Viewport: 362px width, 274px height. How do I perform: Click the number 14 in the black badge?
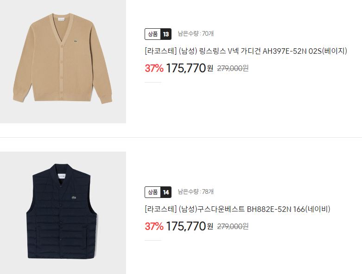click(166, 192)
